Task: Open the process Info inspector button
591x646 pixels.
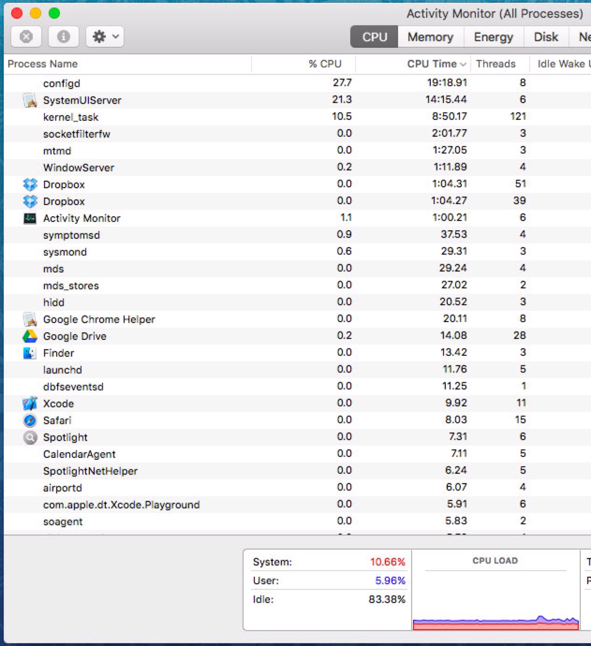Action: coord(63,37)
